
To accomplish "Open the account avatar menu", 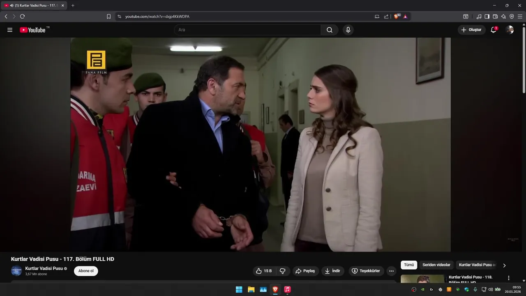I will coord(510,30).
